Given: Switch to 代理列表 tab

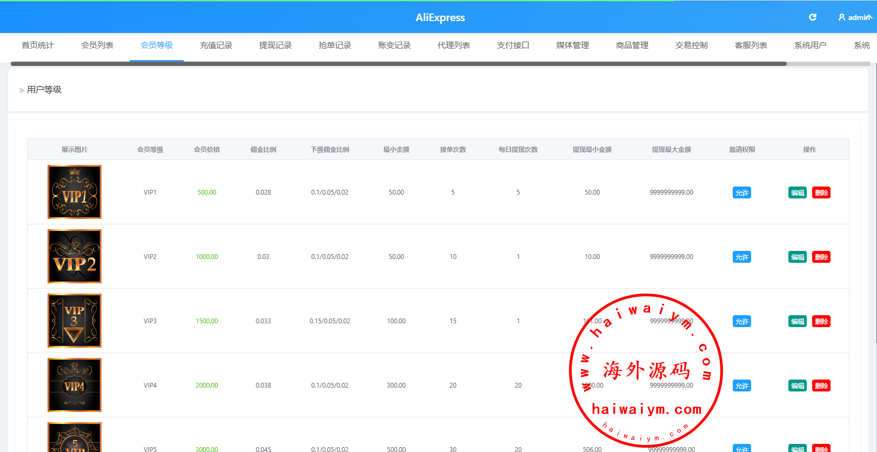Looking at the screenshot, I should (454, 45).
